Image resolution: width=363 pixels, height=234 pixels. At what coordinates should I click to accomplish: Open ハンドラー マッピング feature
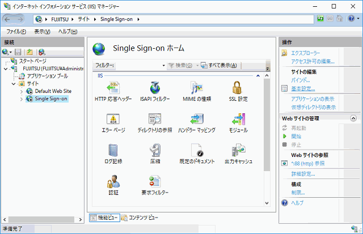point(197,123)
